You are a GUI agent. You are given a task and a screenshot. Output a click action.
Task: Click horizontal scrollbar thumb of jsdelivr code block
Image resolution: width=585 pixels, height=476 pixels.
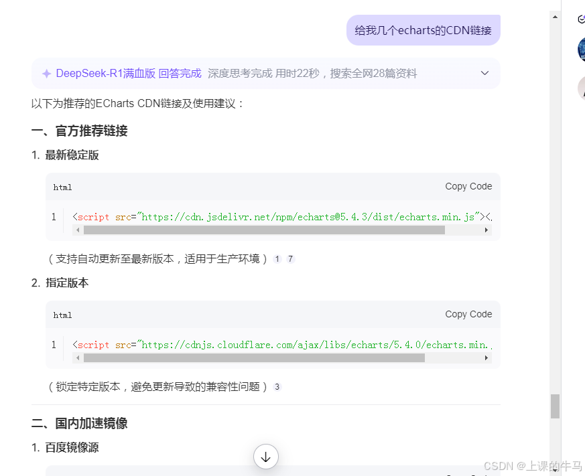pyautogui.click(x=264, y=230)
